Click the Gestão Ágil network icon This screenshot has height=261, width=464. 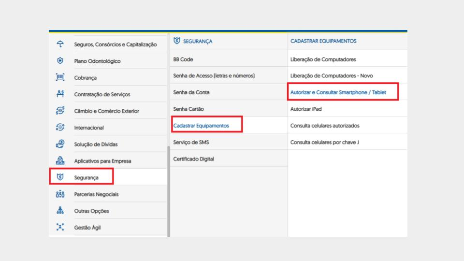(x=60, y=227)
